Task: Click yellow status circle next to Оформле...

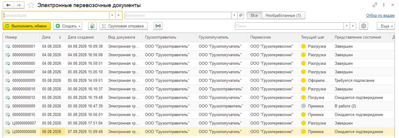Action: tap(303, 81)
